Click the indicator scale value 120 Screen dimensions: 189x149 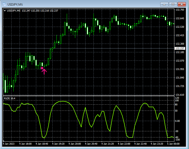(177, 98)
